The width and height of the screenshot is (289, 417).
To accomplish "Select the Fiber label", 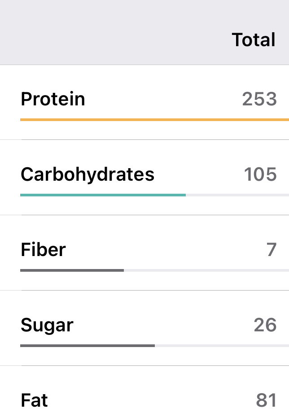I will 43,250.
